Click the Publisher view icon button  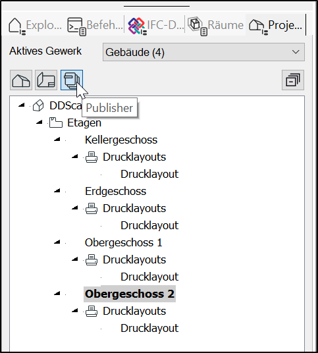click(x=72, y=80)
